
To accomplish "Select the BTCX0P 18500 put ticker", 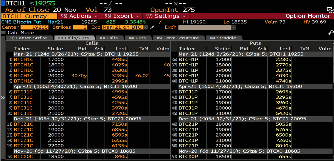I will (188, 157).
